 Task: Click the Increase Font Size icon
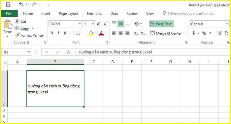tap(99, 24)
